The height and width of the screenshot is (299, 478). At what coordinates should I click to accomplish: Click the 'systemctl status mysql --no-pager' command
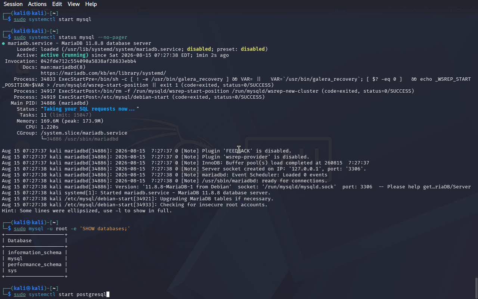click(71, 37)
